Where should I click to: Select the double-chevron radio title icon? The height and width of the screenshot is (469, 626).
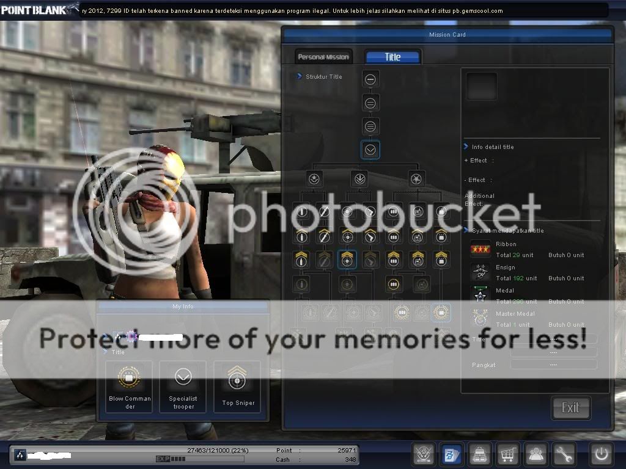point(418,260)
